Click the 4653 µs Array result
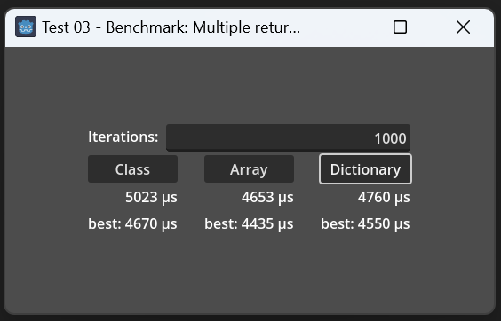Screen dimensions: 501x321 click(x=267, y=198)
